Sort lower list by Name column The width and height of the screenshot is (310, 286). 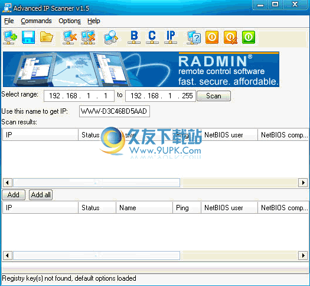144,208
